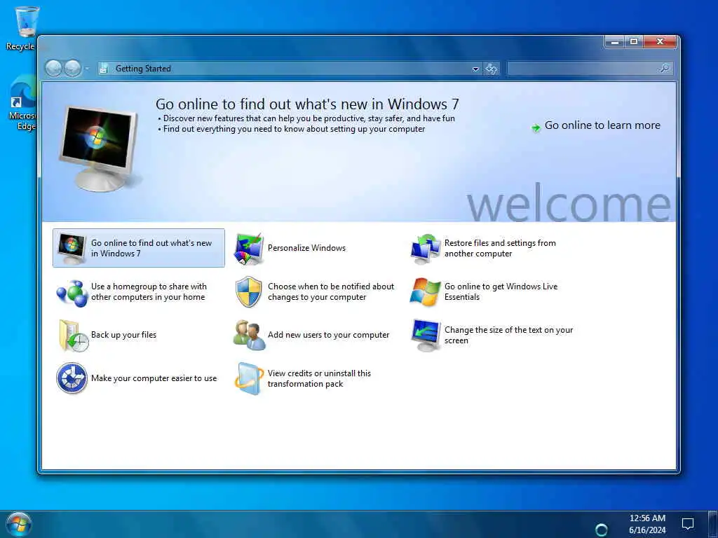
Task: Open the recent pages dropdown near navigation buttons
Action: (x=86, y=69)
